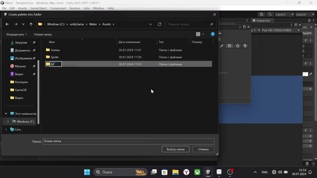Click the white color swatch in Inspector

click(305, 74)
